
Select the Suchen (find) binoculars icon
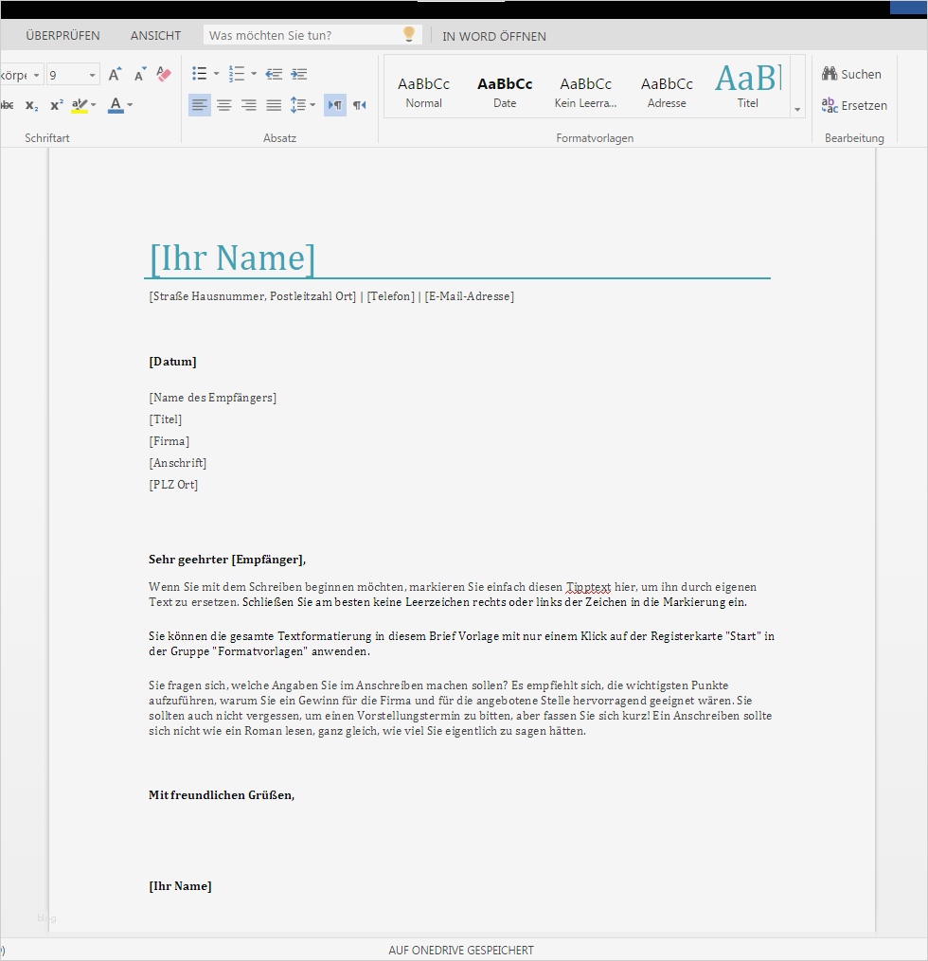[829, 74]
